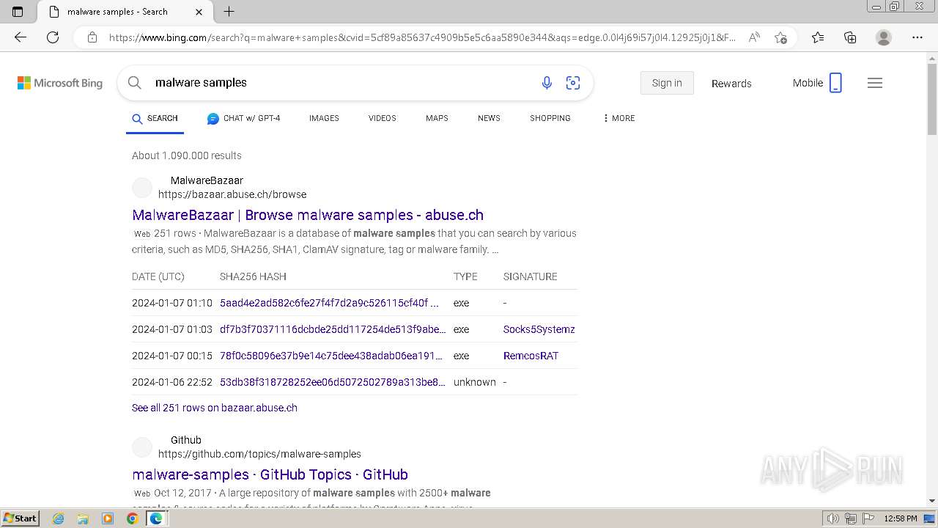Image resolution: width=938 pixels, height=528 pixels.
Task: Open MalwareBazaar Browse malware samples result
Action: point(308,215)
